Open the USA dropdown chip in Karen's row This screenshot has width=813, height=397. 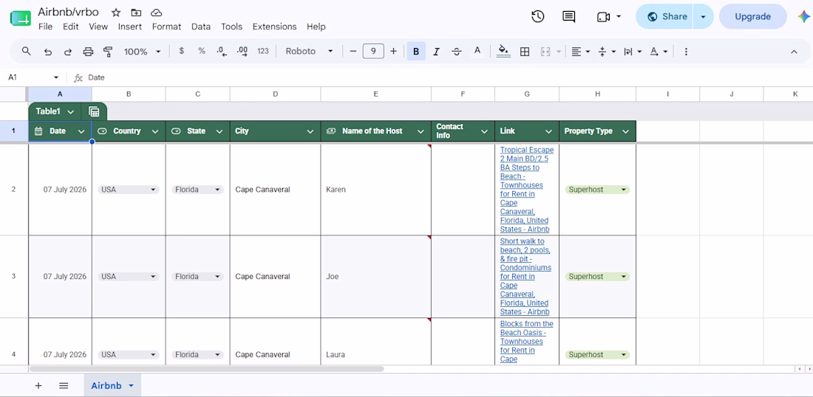tap(128, 190)
